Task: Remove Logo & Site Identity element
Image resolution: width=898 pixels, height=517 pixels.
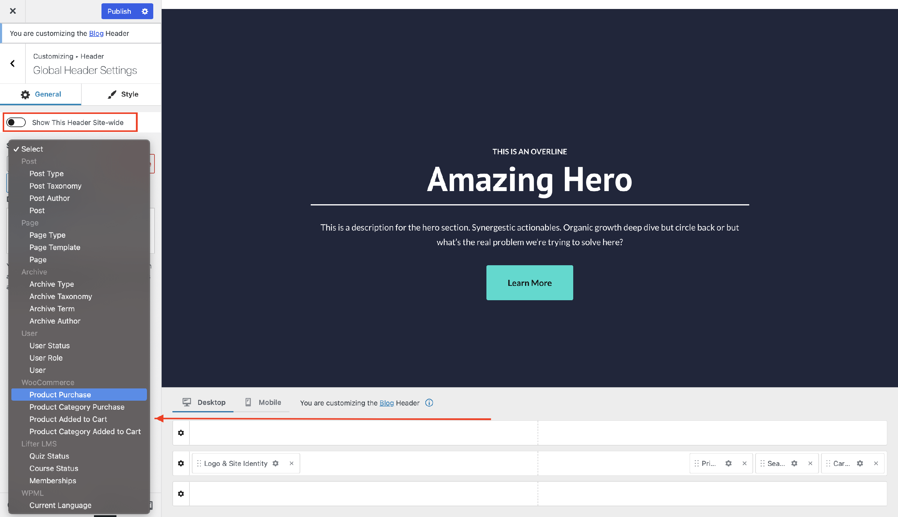Action: 291,463
